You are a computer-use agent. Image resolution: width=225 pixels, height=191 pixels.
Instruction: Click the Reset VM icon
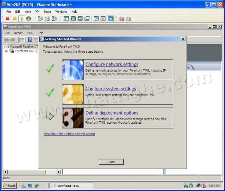(x=29, y=19)
